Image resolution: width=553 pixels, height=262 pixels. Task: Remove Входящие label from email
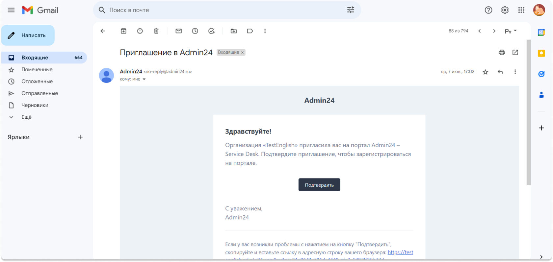pyautogui.click(x=242, y=53)
